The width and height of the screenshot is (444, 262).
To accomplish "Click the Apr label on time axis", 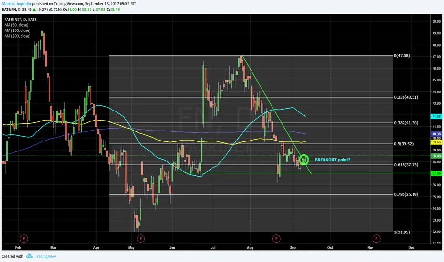I will (96, 248).
